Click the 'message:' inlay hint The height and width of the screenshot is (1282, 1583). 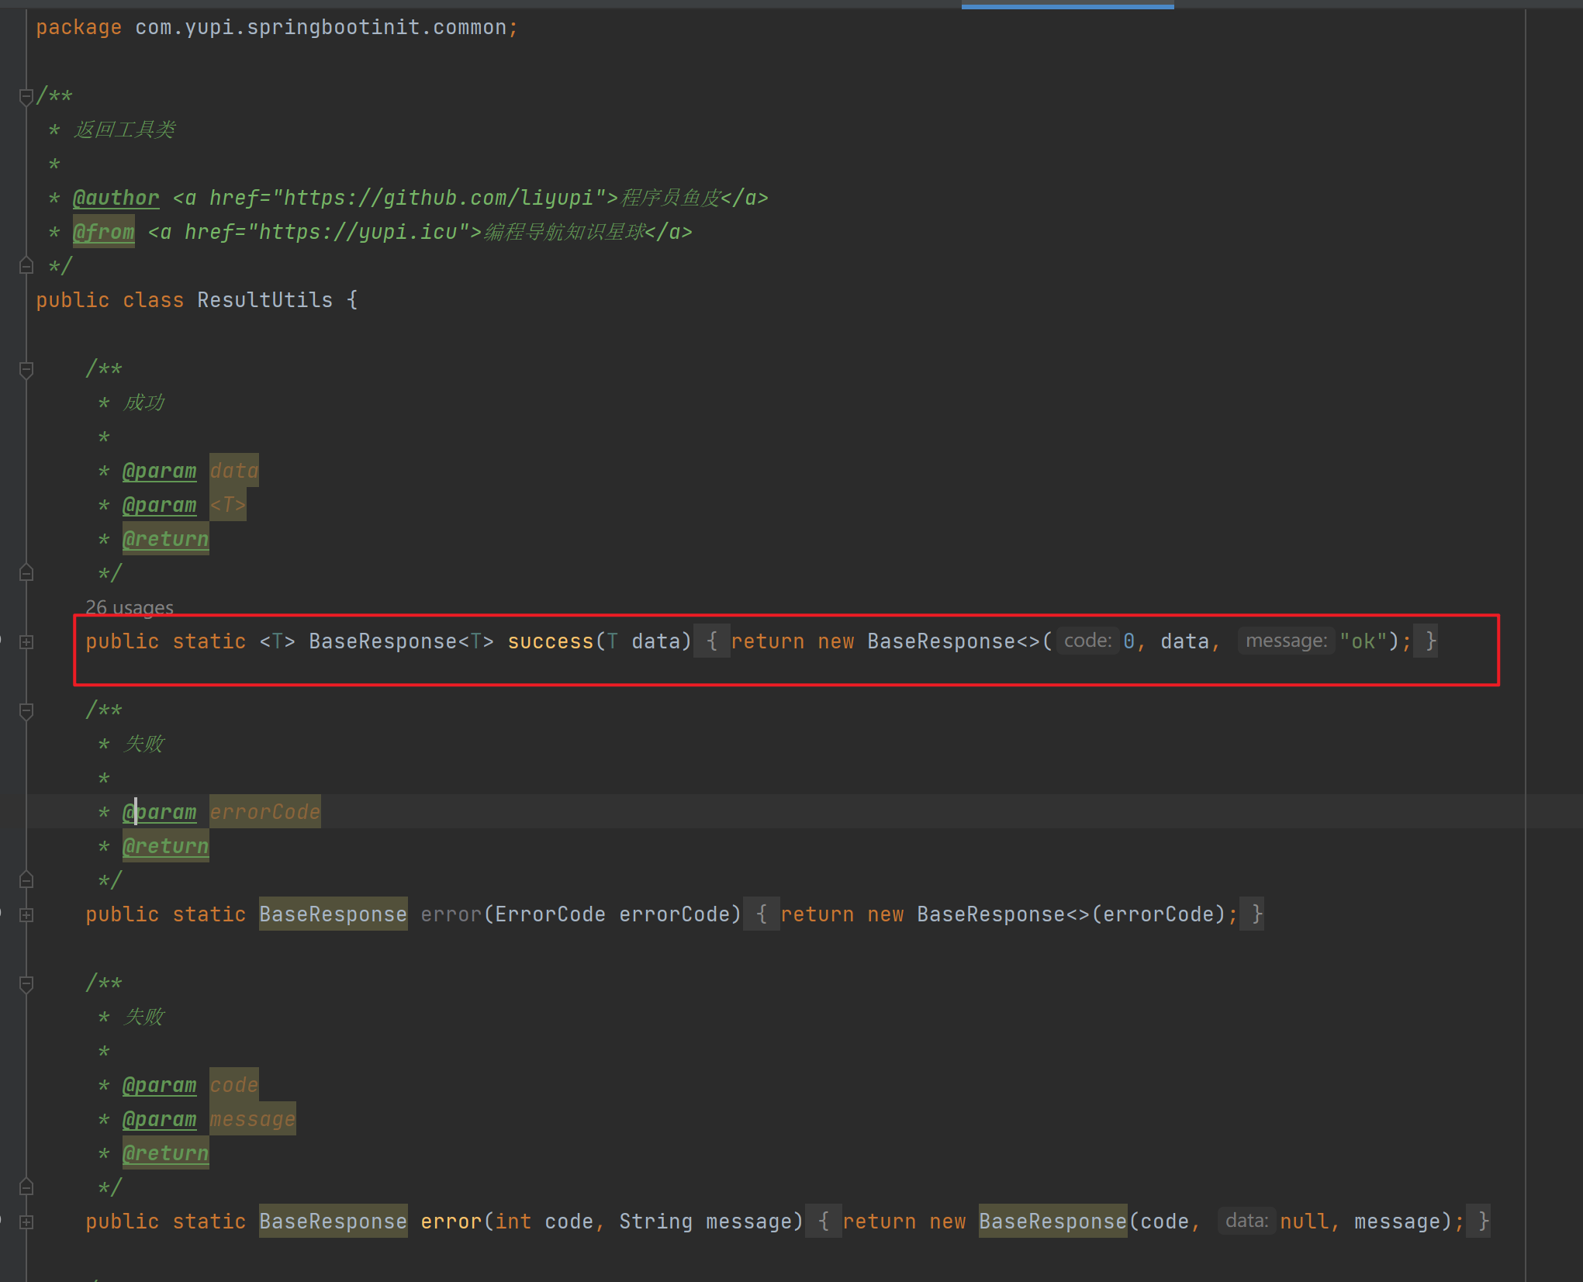click(1286, 641)
